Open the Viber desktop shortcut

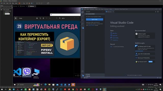27,73
